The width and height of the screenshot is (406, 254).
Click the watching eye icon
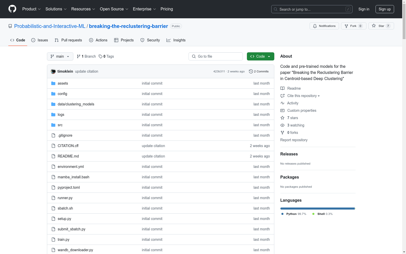click(x=282, y=125)
